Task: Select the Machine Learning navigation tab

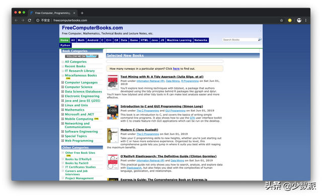Action: [179, 40]
